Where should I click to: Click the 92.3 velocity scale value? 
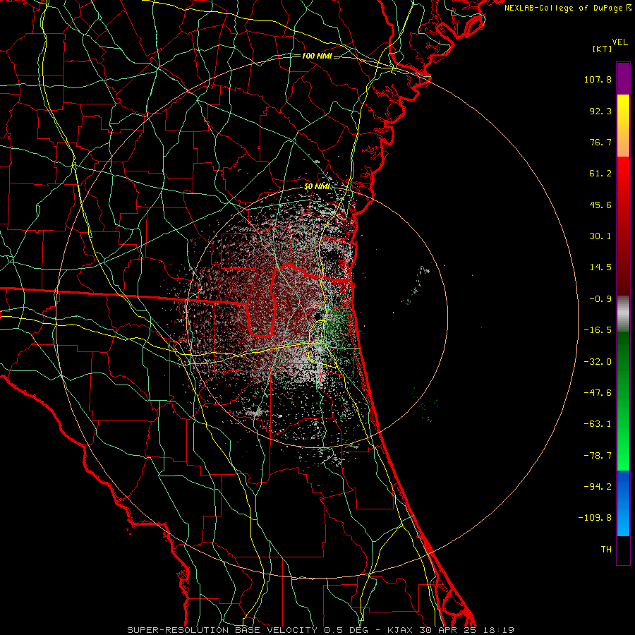600,111
